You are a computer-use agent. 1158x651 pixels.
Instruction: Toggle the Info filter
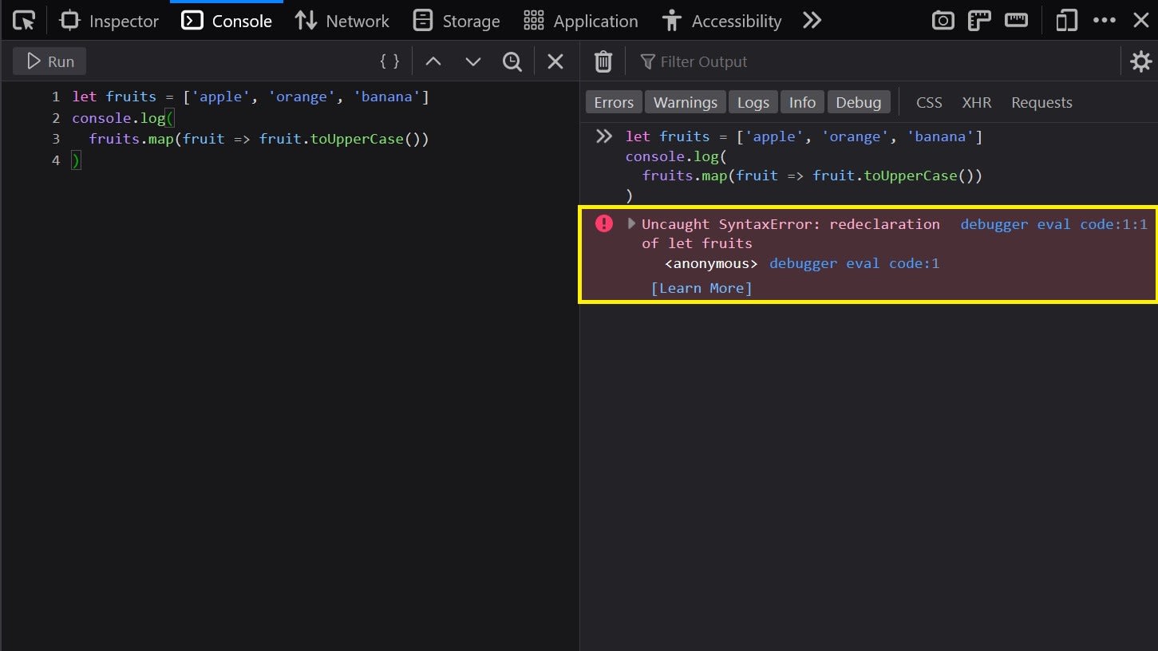[x=802, y=102]
